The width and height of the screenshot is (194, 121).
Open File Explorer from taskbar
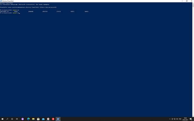33,119
